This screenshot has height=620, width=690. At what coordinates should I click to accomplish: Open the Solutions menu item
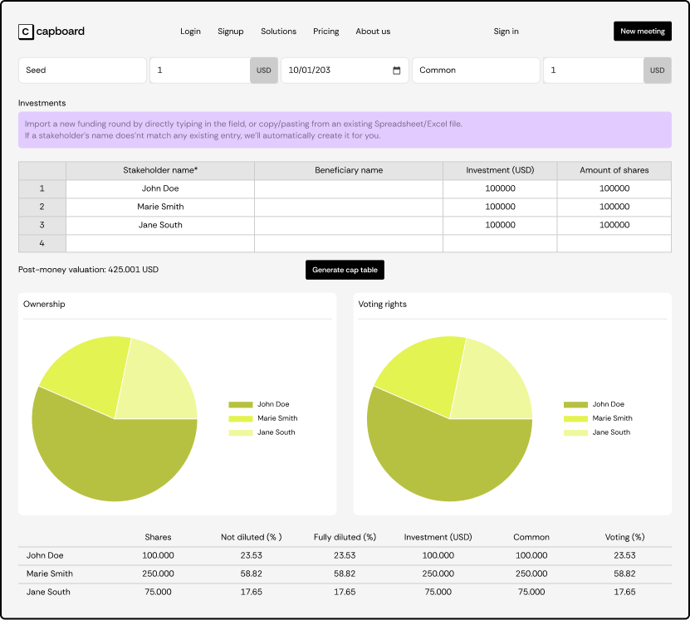click(x=278, y=32)
